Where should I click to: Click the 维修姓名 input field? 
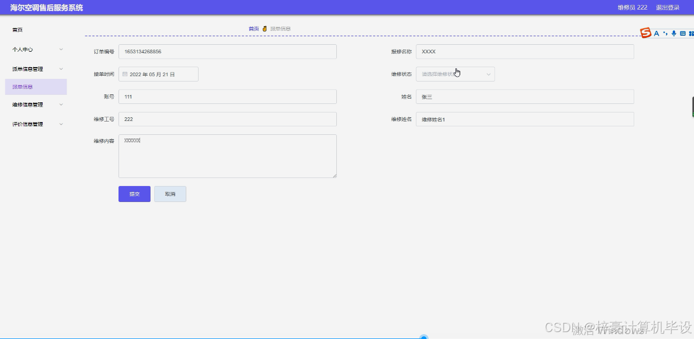click(x=525, y=119)
